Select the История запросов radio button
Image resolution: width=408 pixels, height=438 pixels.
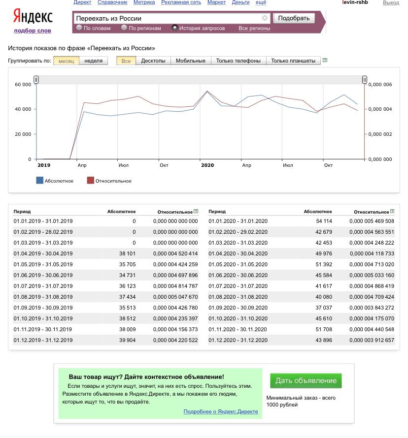pyautogui.click(x=175, y=28)
